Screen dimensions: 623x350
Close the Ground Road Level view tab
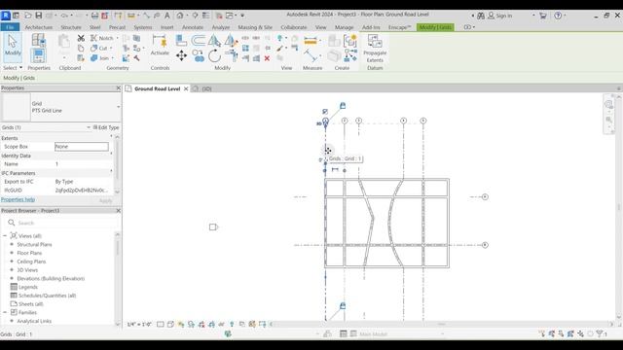[186, 88]
